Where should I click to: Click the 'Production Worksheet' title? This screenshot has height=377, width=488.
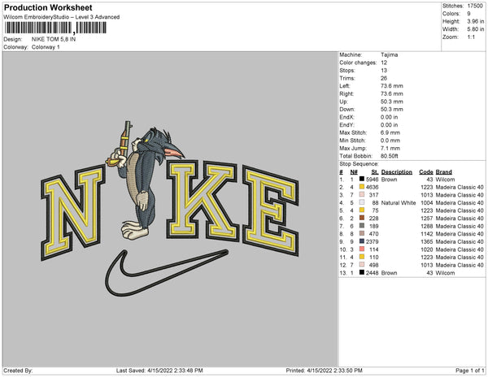(x=48, y=8)
